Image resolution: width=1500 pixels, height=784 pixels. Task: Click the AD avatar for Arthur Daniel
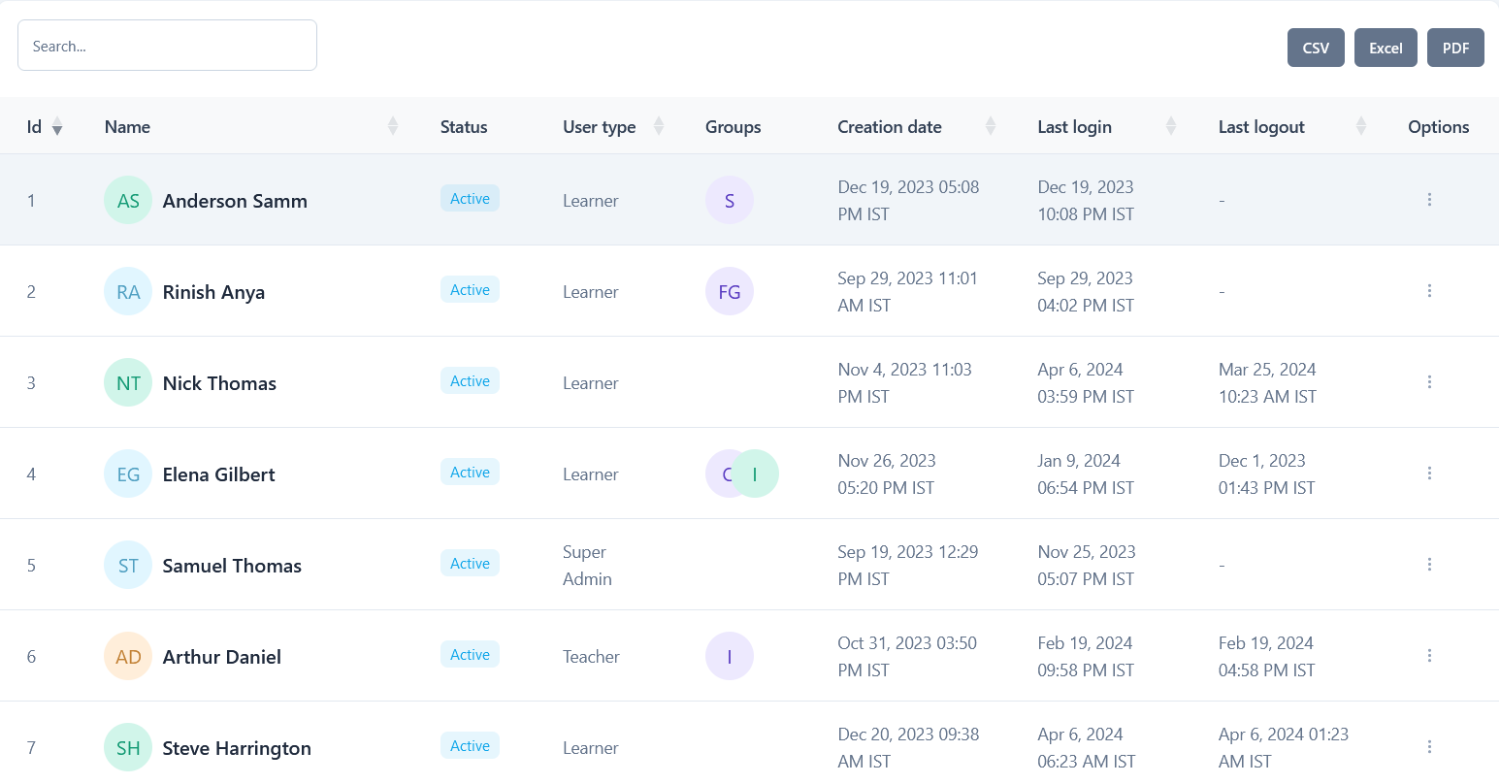(127, 656)
